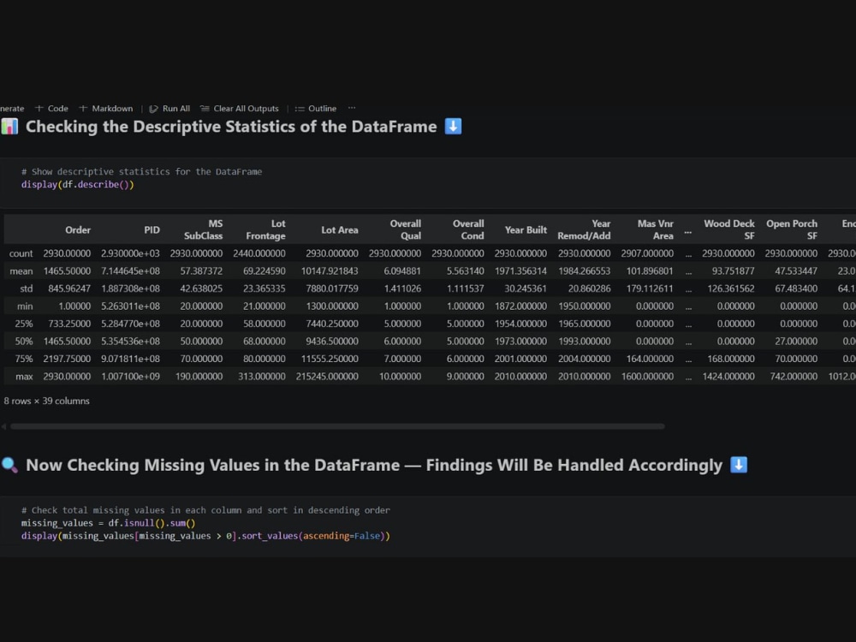Image resolution: width=856 pixels, height=642 pixels.
Task: Click the Overall Qual column header
Action: [x=405, y=229]
